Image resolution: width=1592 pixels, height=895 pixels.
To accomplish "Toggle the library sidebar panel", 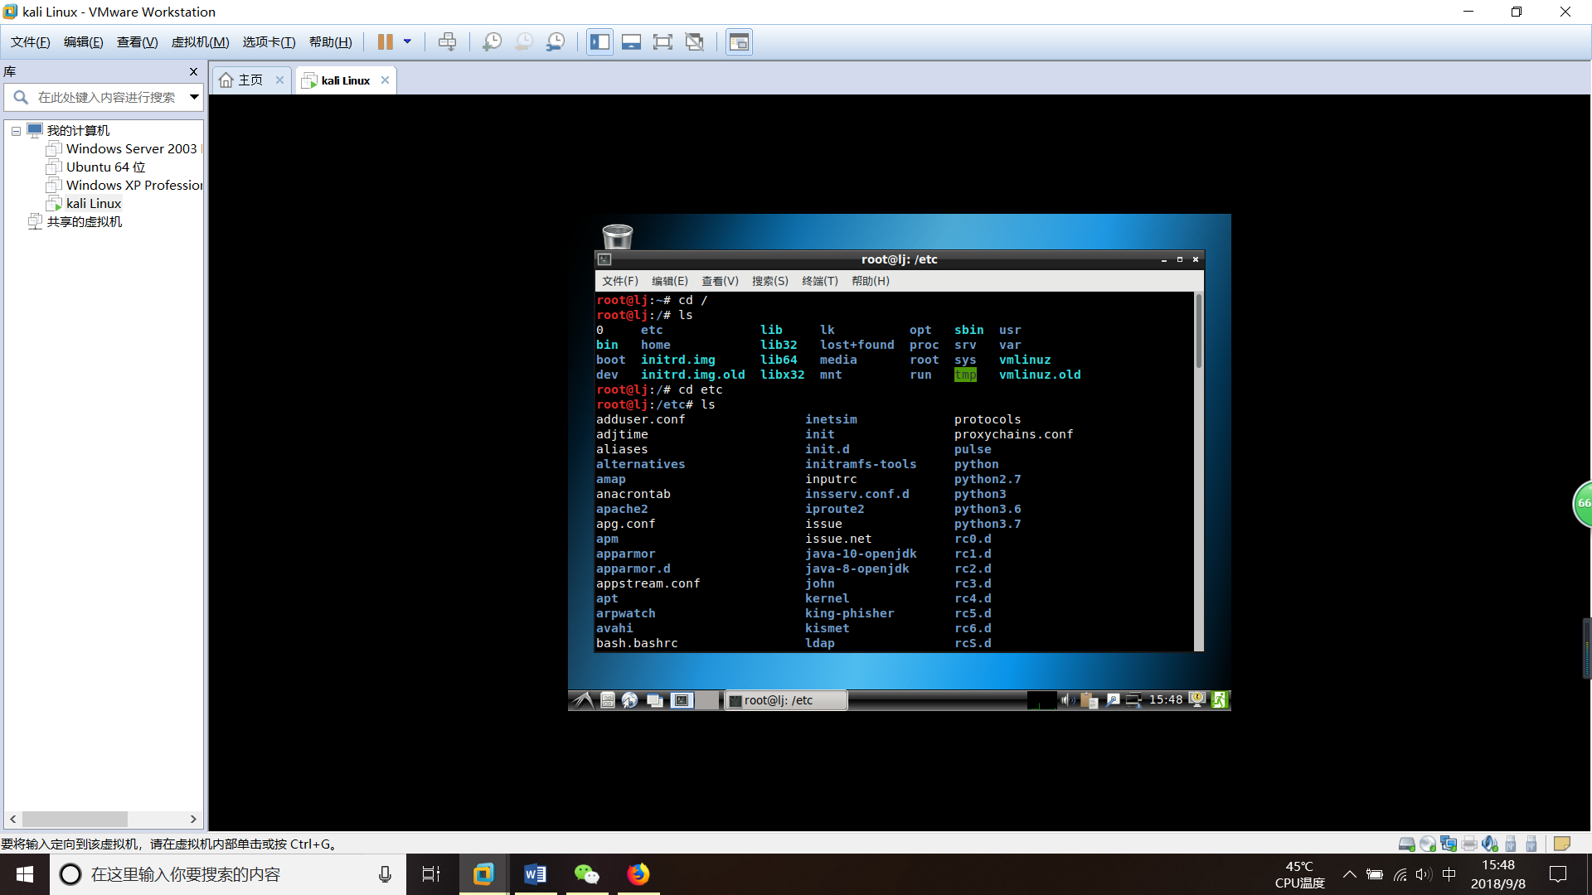I will (599, 42).
